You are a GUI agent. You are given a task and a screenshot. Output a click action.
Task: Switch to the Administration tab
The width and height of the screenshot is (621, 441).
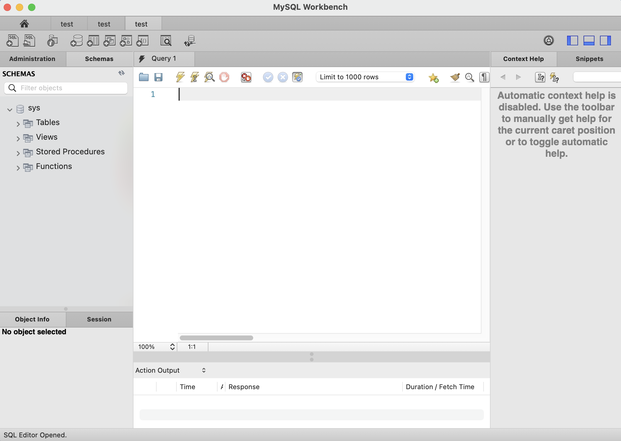coord(32,59)
